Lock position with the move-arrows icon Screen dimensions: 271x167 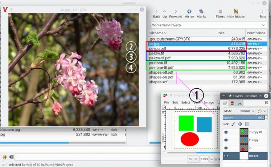pos(240,124)
